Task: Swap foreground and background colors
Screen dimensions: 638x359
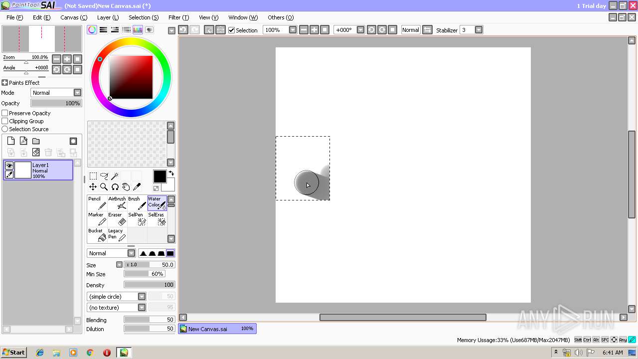Action: (x=171, y=174)
